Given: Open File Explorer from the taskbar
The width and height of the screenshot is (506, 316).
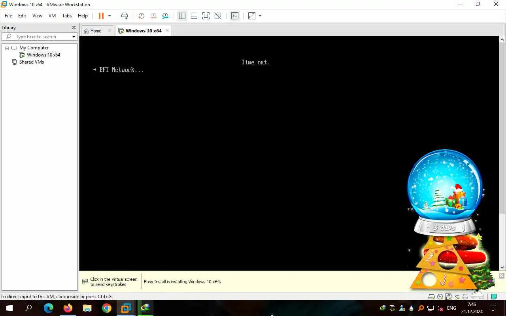Looking at the screenshot, I should [87, 308].
